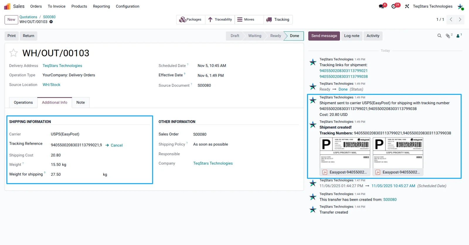Click the Carrier value USPS(EasyPost)
This screenshot has width=469, height=245.
point(65,134)
